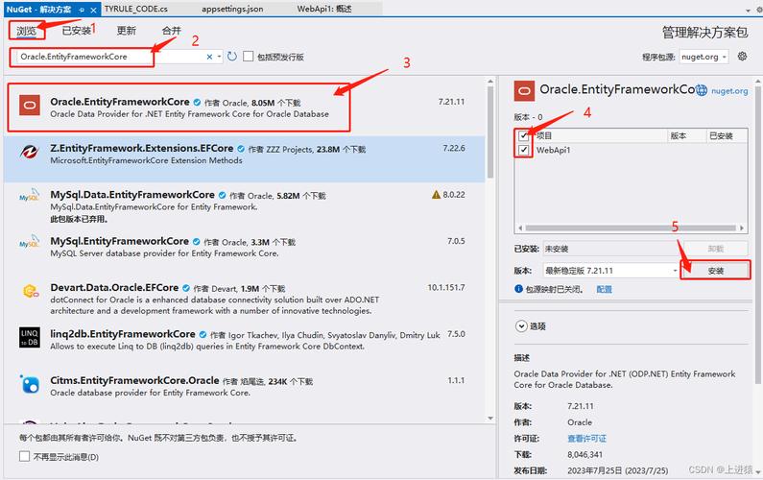Click the package list scroll down arrow
763x480 pixels.
coord(490,419)
